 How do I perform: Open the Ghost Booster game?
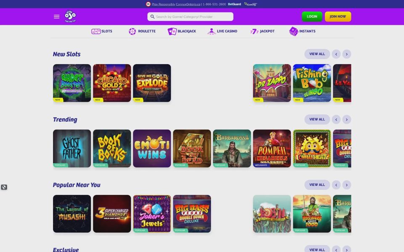pos(72,83)
